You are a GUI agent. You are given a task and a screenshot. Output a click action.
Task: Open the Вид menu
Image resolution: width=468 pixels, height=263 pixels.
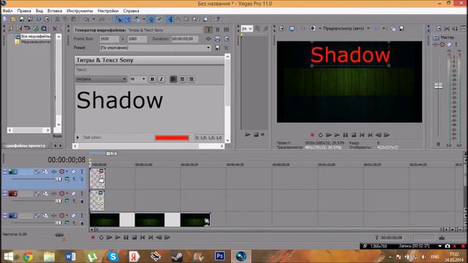point(39,11)
